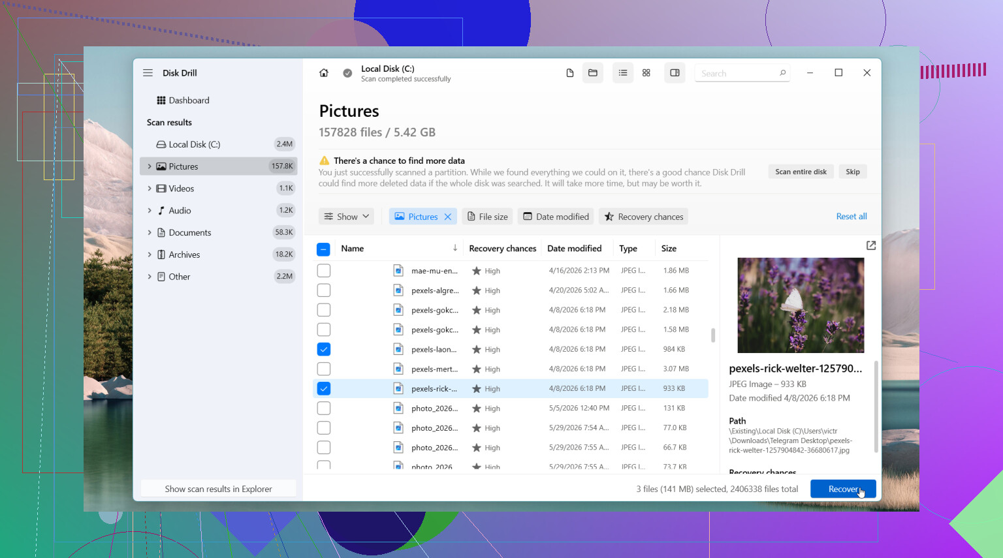Select Local Disk (C:) in sidebar
This screenshot has width=1003, height=558.
click(x=218, y=144)
